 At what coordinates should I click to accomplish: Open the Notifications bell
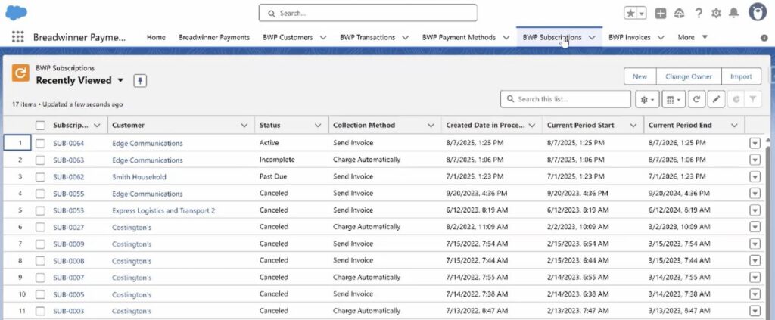tap(733, 13)
